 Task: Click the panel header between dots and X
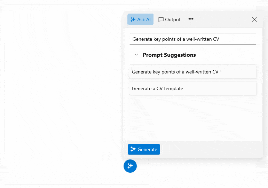222,19
